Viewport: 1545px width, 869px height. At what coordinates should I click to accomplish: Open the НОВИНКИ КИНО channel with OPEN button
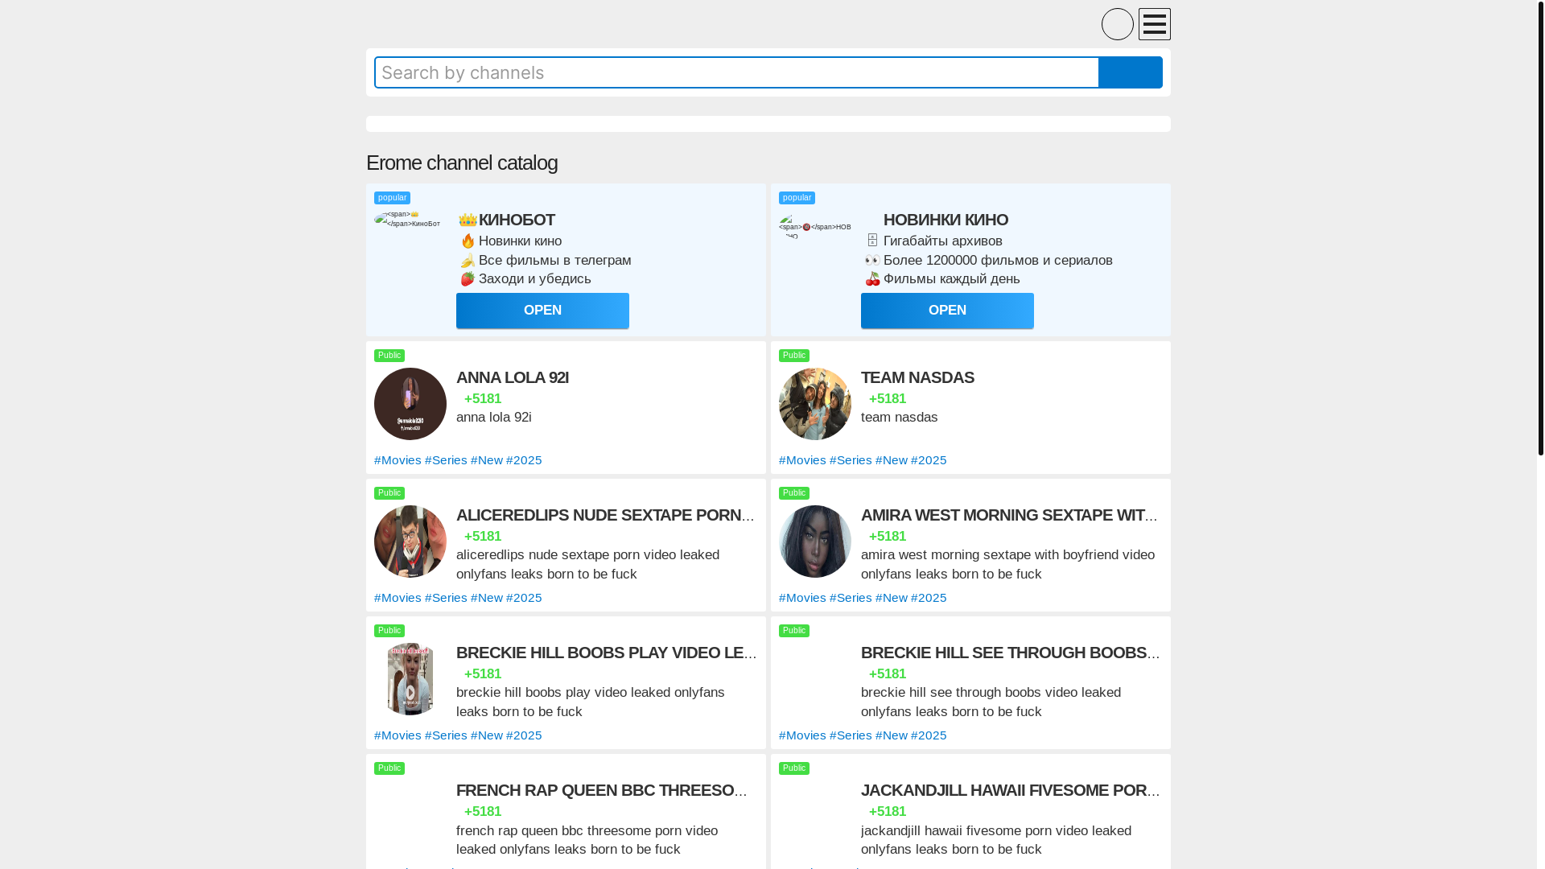click(x=947, y=311)
